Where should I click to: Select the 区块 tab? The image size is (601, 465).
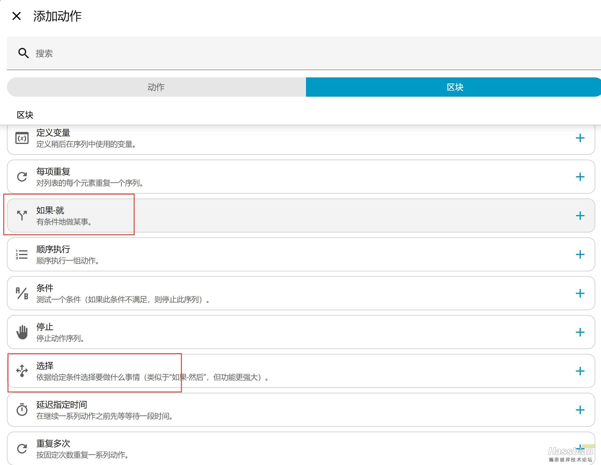point(454,87)
